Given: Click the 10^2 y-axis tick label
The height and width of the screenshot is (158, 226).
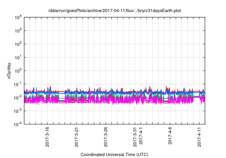Looking at the screenshot, I should click(x=17, y=44).
